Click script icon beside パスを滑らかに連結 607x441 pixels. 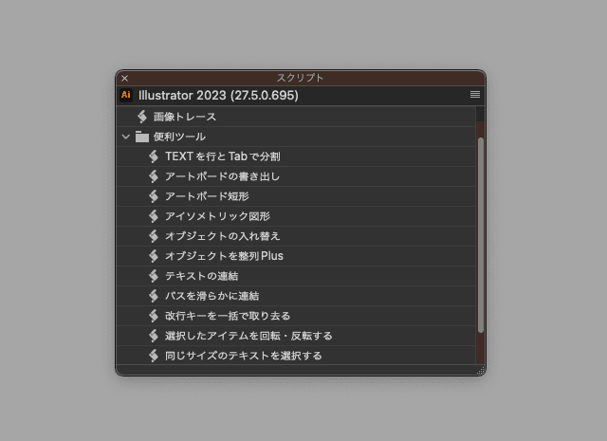pos(154,296)
